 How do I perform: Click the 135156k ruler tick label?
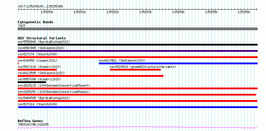tap(244, 12)
